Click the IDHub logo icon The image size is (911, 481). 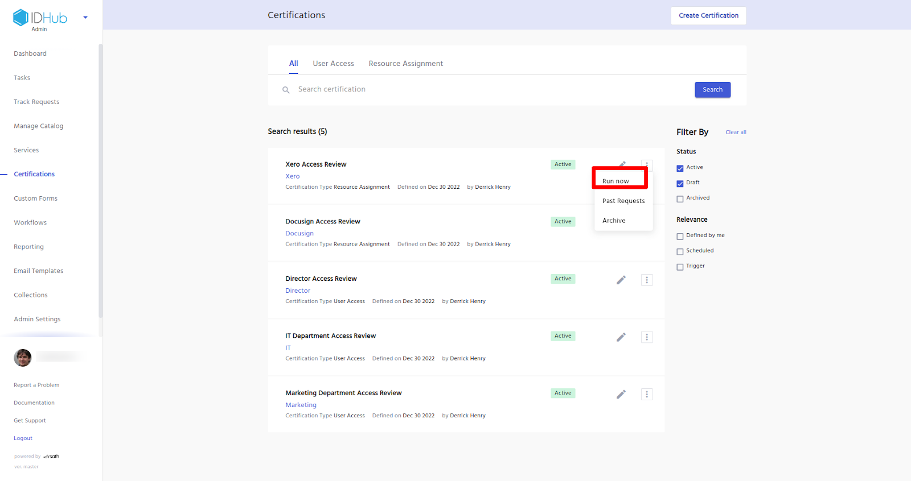tap(21, 18)
